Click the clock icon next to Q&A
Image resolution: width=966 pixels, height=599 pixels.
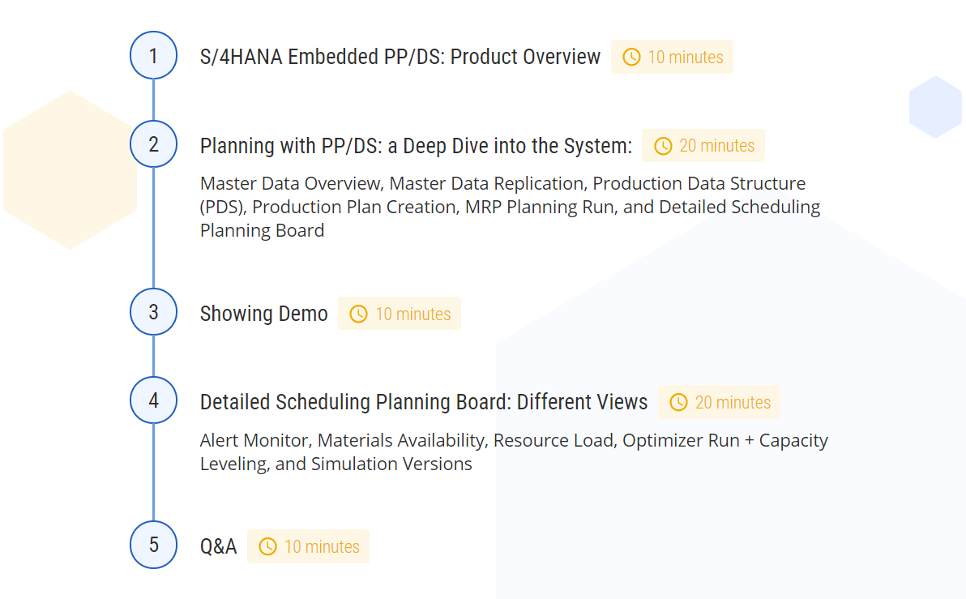click(x=267, y=546)
